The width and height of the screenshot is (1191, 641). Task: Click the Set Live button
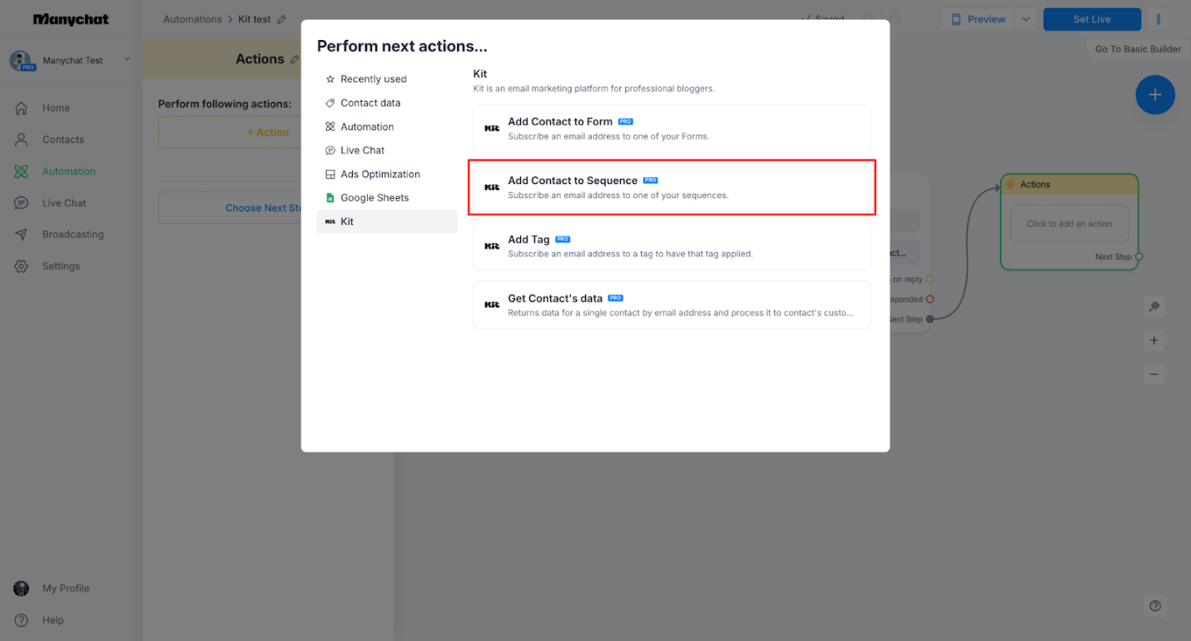click(x=1091, y=18)
